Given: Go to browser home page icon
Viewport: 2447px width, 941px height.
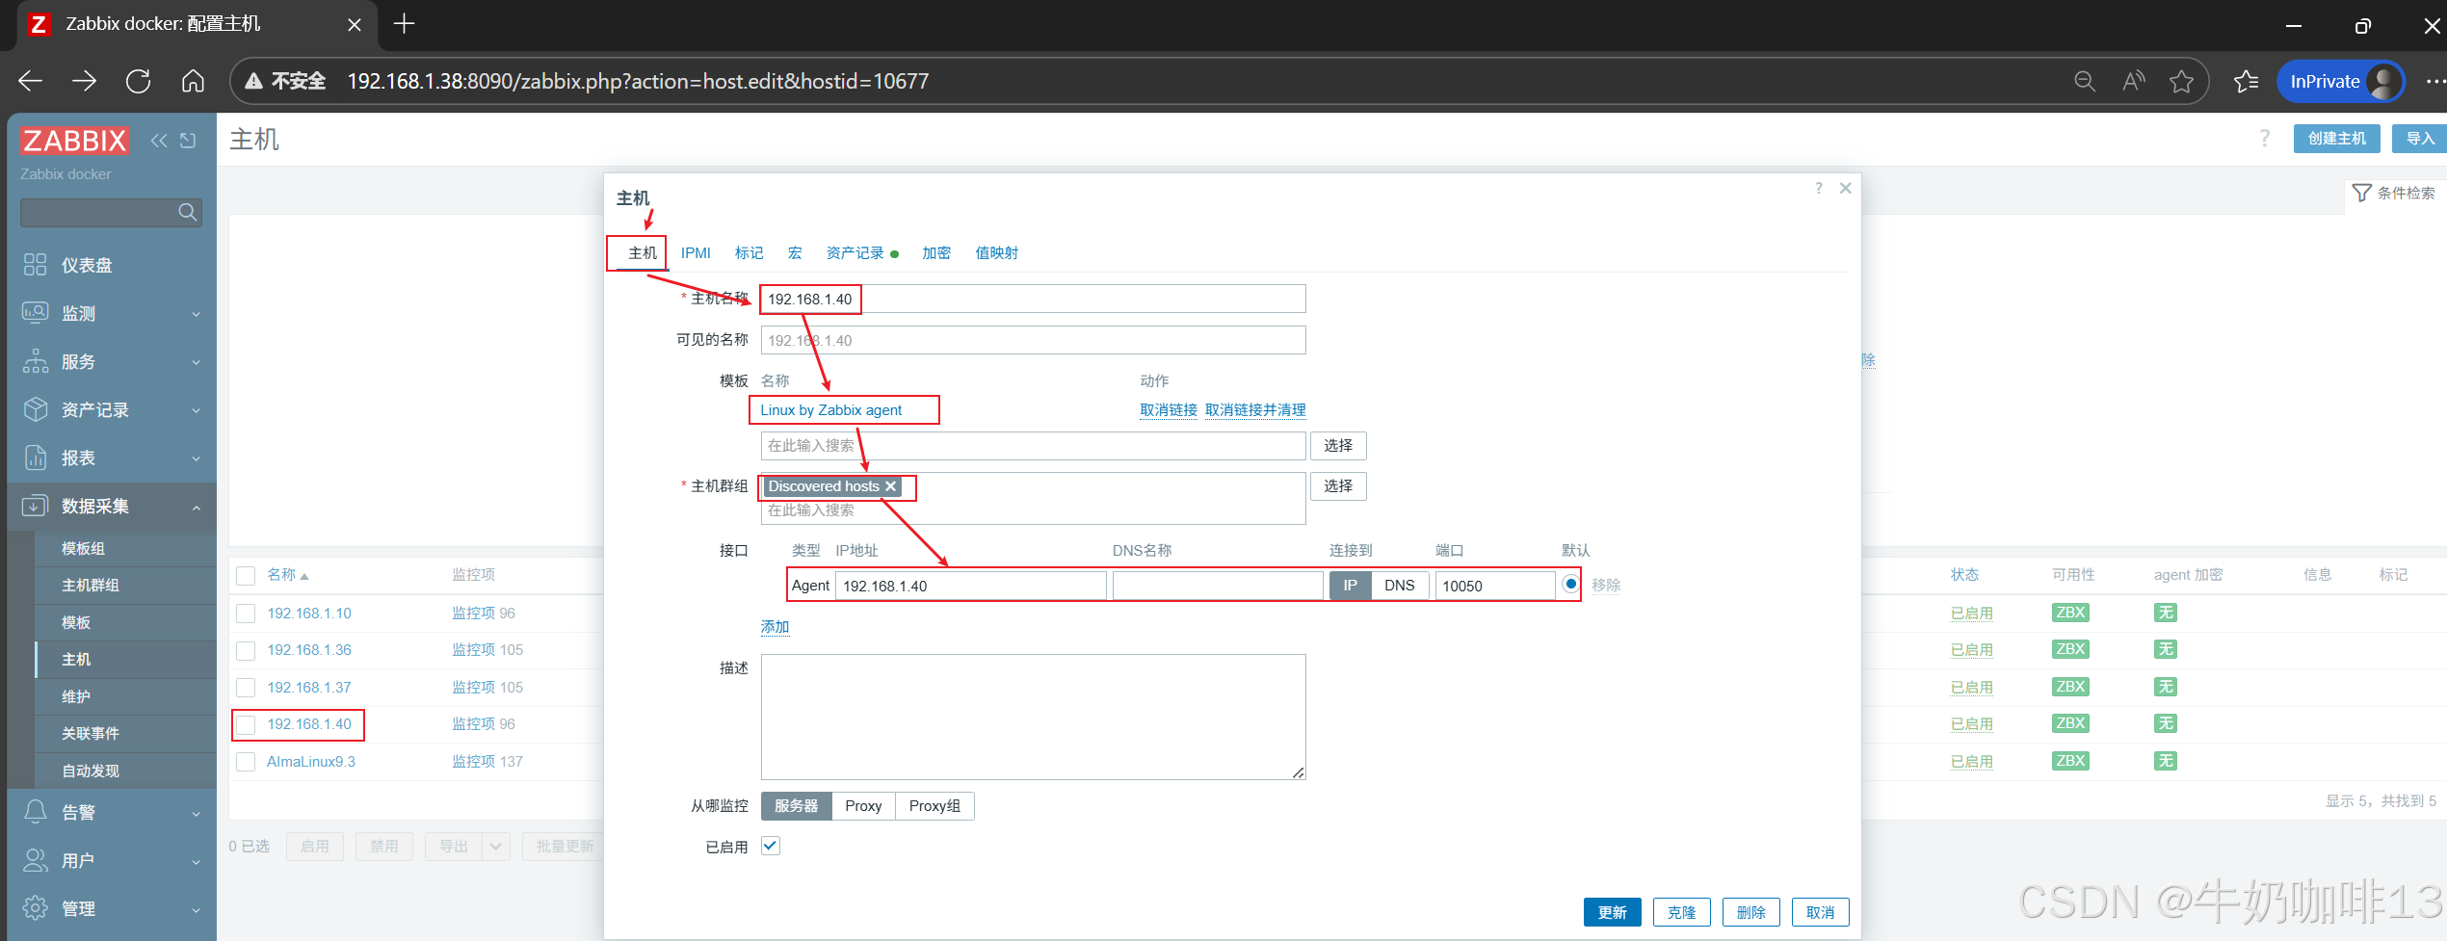Looking at the screenshot, I should pyautogui.click(x=193, y=81).
